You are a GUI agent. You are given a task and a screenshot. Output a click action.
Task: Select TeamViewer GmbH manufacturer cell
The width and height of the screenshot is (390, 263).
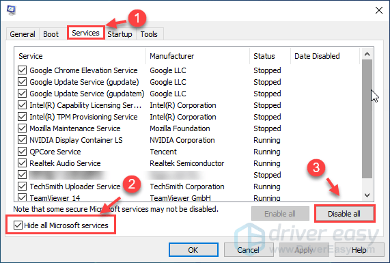point(180,198)
